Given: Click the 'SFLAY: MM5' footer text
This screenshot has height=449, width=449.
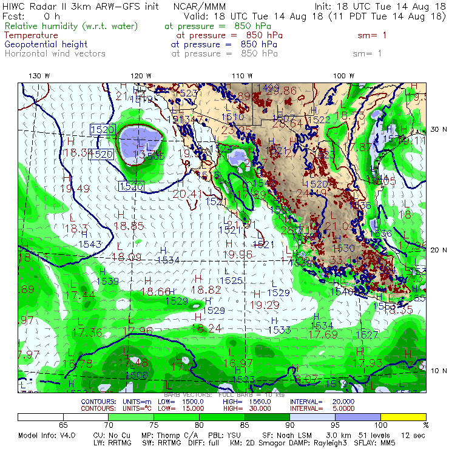Looking at the screenshot, I should (x=374, y=443).
